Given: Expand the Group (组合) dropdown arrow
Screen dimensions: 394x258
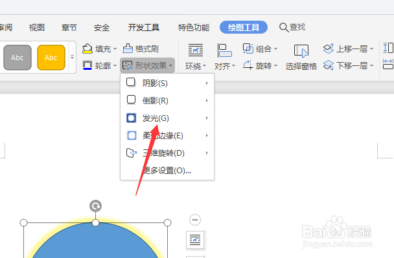Looking at the screenshot, I should [x=275, y=49].
